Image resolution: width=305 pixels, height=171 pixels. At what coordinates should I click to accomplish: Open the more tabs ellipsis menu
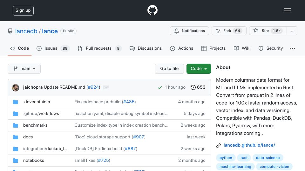(292, 48)
